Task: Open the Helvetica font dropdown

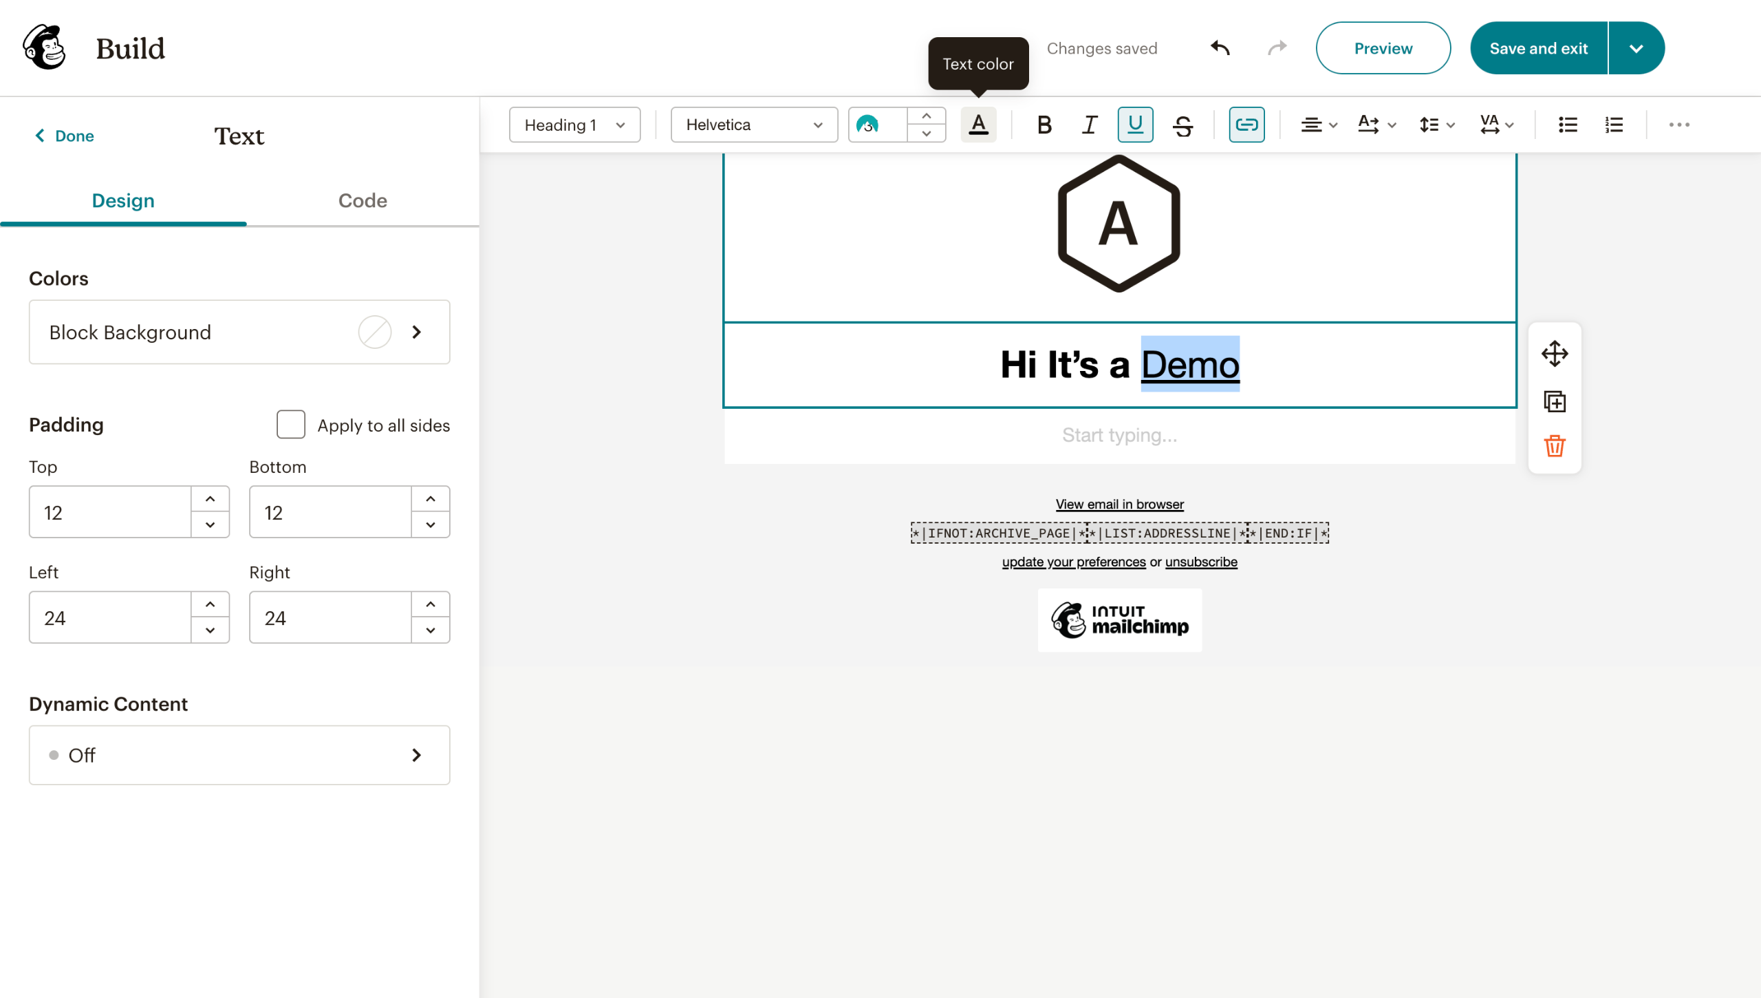Action: coord(754,125)
